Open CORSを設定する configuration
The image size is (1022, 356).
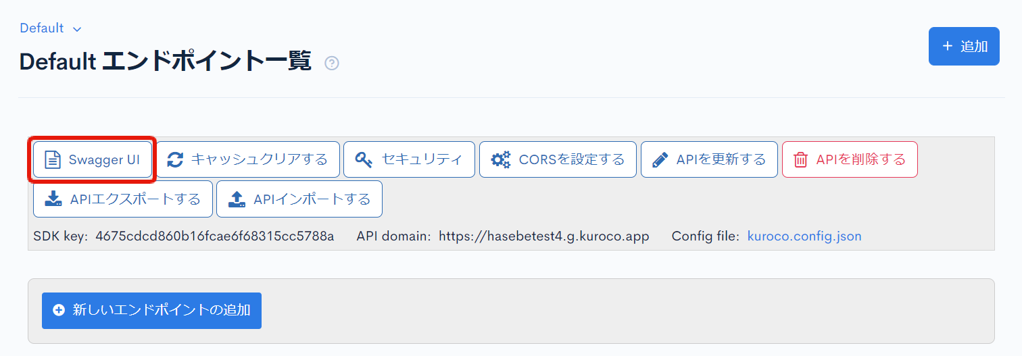click(558, 159)
